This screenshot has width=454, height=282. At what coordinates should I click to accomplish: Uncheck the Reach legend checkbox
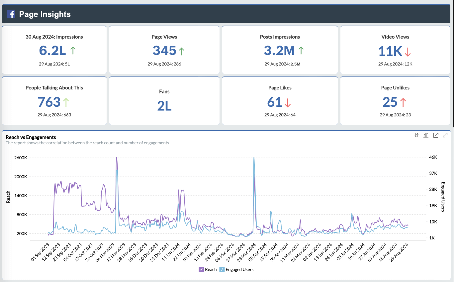pos(201,269)
